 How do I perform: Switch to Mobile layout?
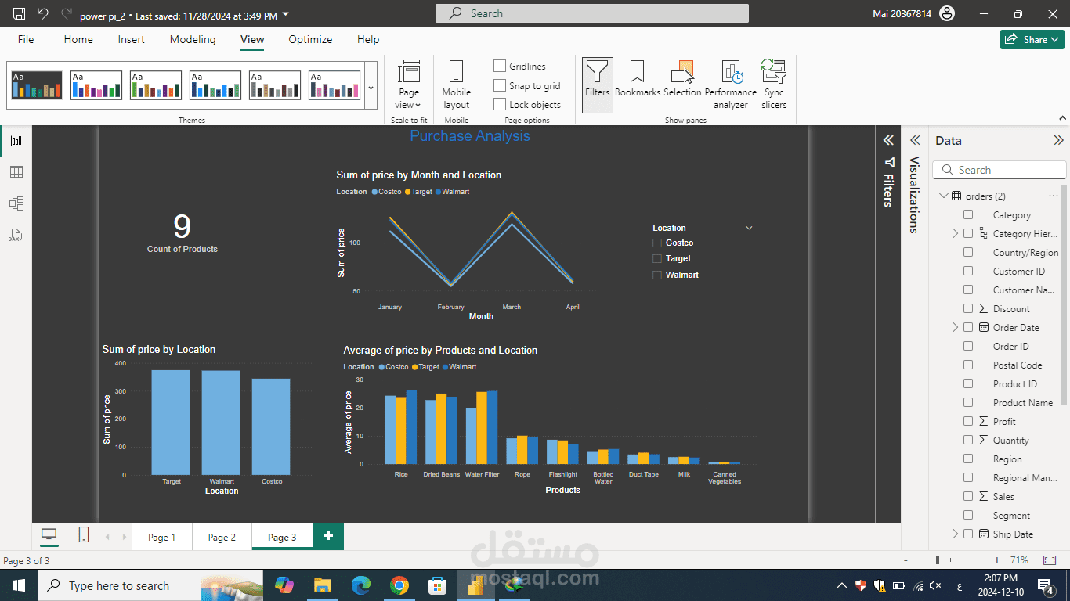point(456,85)
